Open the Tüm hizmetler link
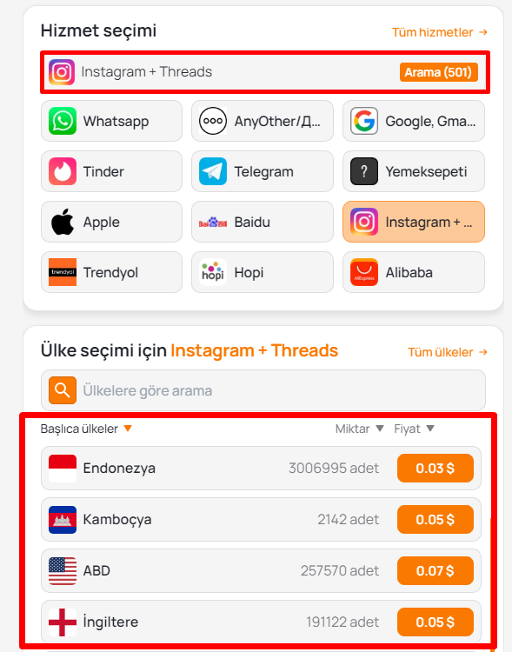Screen dimensions: 512x652 (x=440, y=32)
